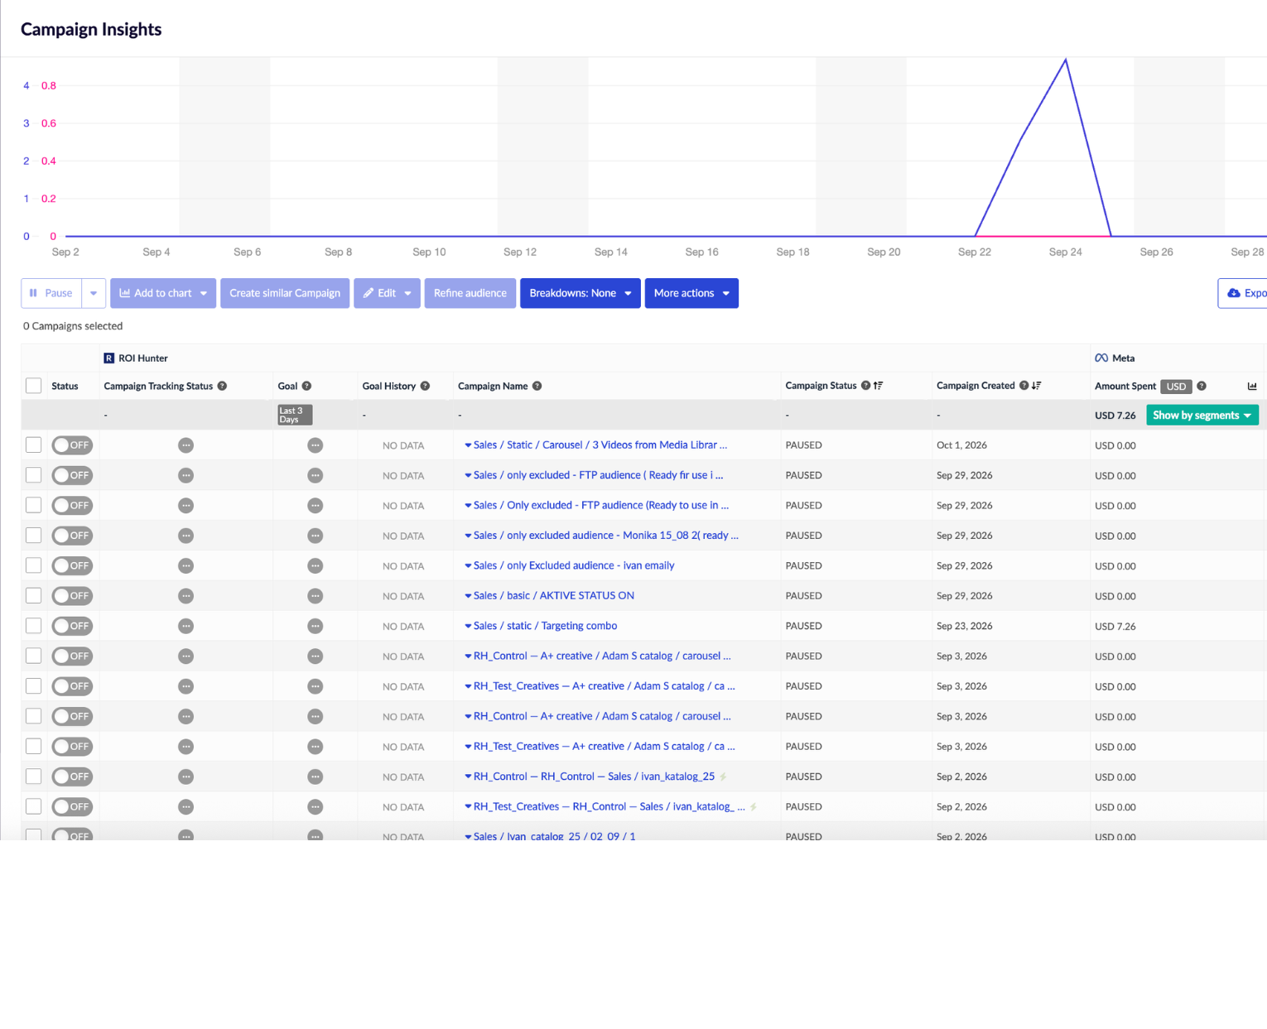1267x1029 pixels.
Task: Open Edit dropdown button
Action: point(388,293)
